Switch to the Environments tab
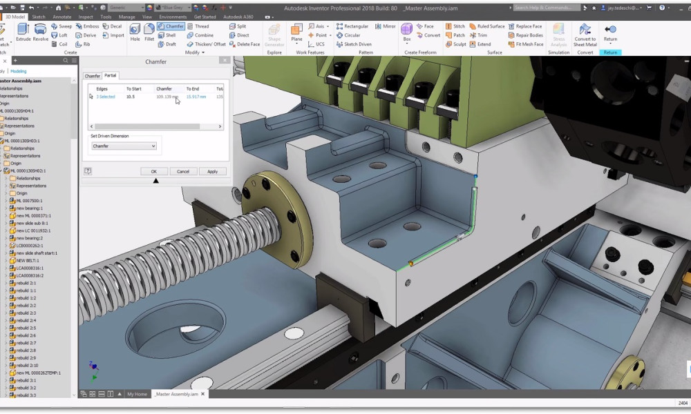The width and height of the screenshot is (691, 414). [x=173, y=17]
